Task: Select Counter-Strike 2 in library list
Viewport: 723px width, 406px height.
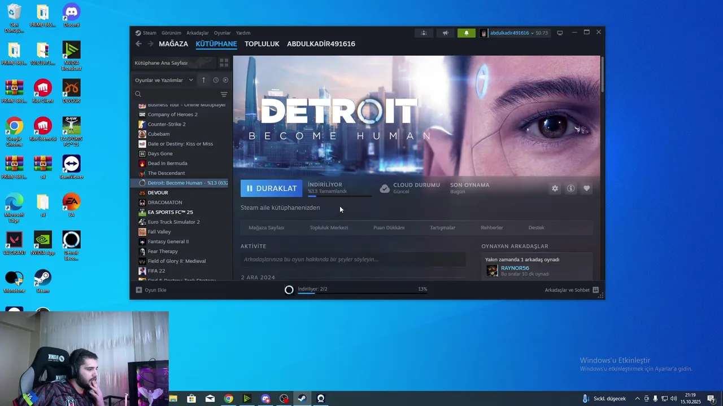Action: pyautogui.click(x=181, y=124)
